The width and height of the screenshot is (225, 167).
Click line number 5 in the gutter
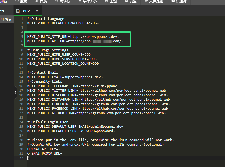pos(22,36)
